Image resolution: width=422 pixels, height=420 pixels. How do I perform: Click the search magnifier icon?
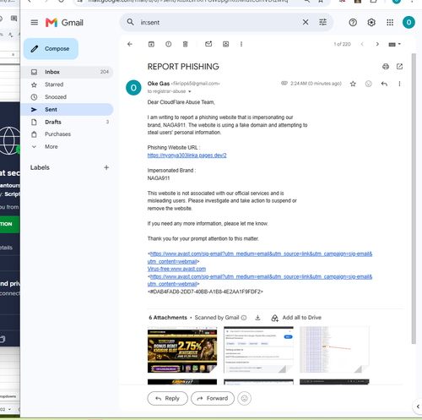[x=130, y=22]
